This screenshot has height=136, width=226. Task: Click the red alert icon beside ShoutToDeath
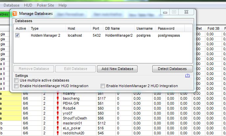coord(58,118)
